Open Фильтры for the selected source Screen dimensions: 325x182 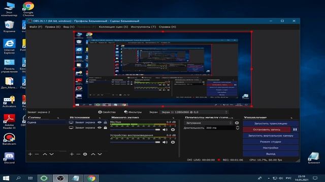[x=133, y=112]
